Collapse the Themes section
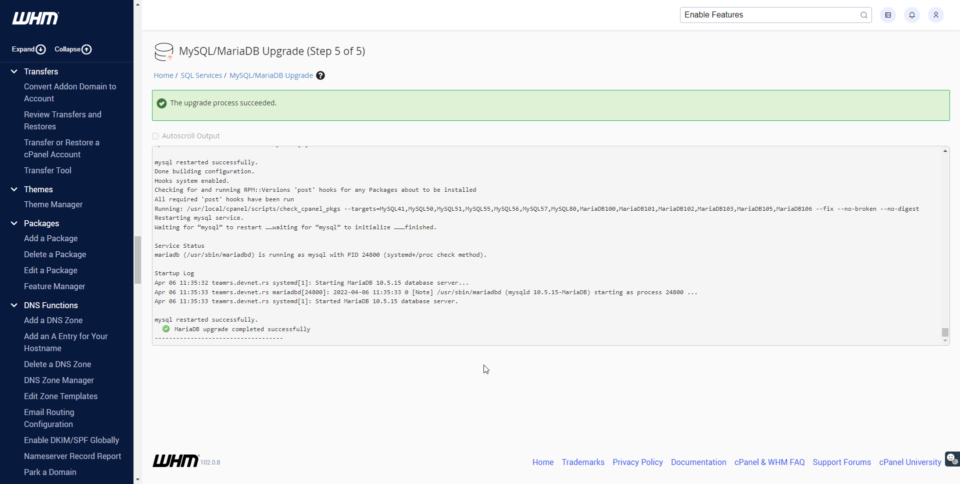This screenshot has width=960, height=484. tap(14, 189)
